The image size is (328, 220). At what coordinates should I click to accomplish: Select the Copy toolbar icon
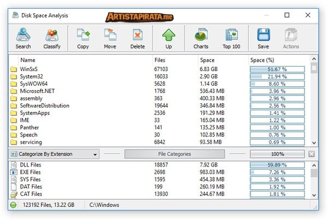point(83,38)
